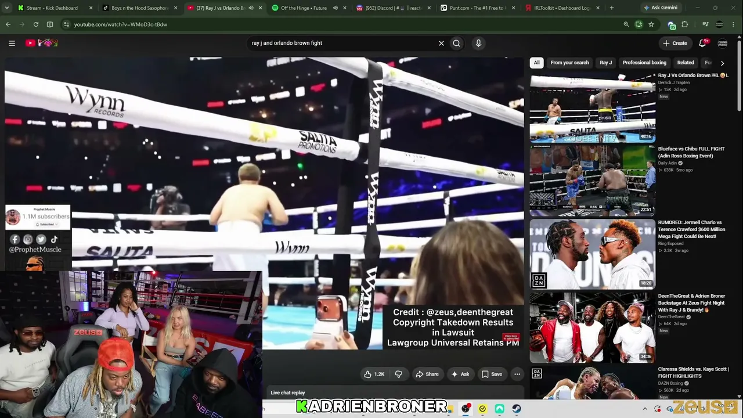
Task: Bookmark this page with the star
Action: [651, 24]
